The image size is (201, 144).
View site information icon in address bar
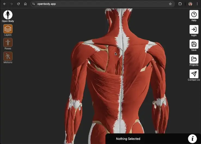coord(33,4)
